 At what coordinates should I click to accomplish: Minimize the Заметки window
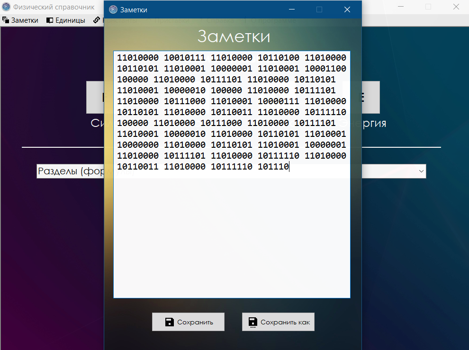pyautogui.click(x=292, y=9)
